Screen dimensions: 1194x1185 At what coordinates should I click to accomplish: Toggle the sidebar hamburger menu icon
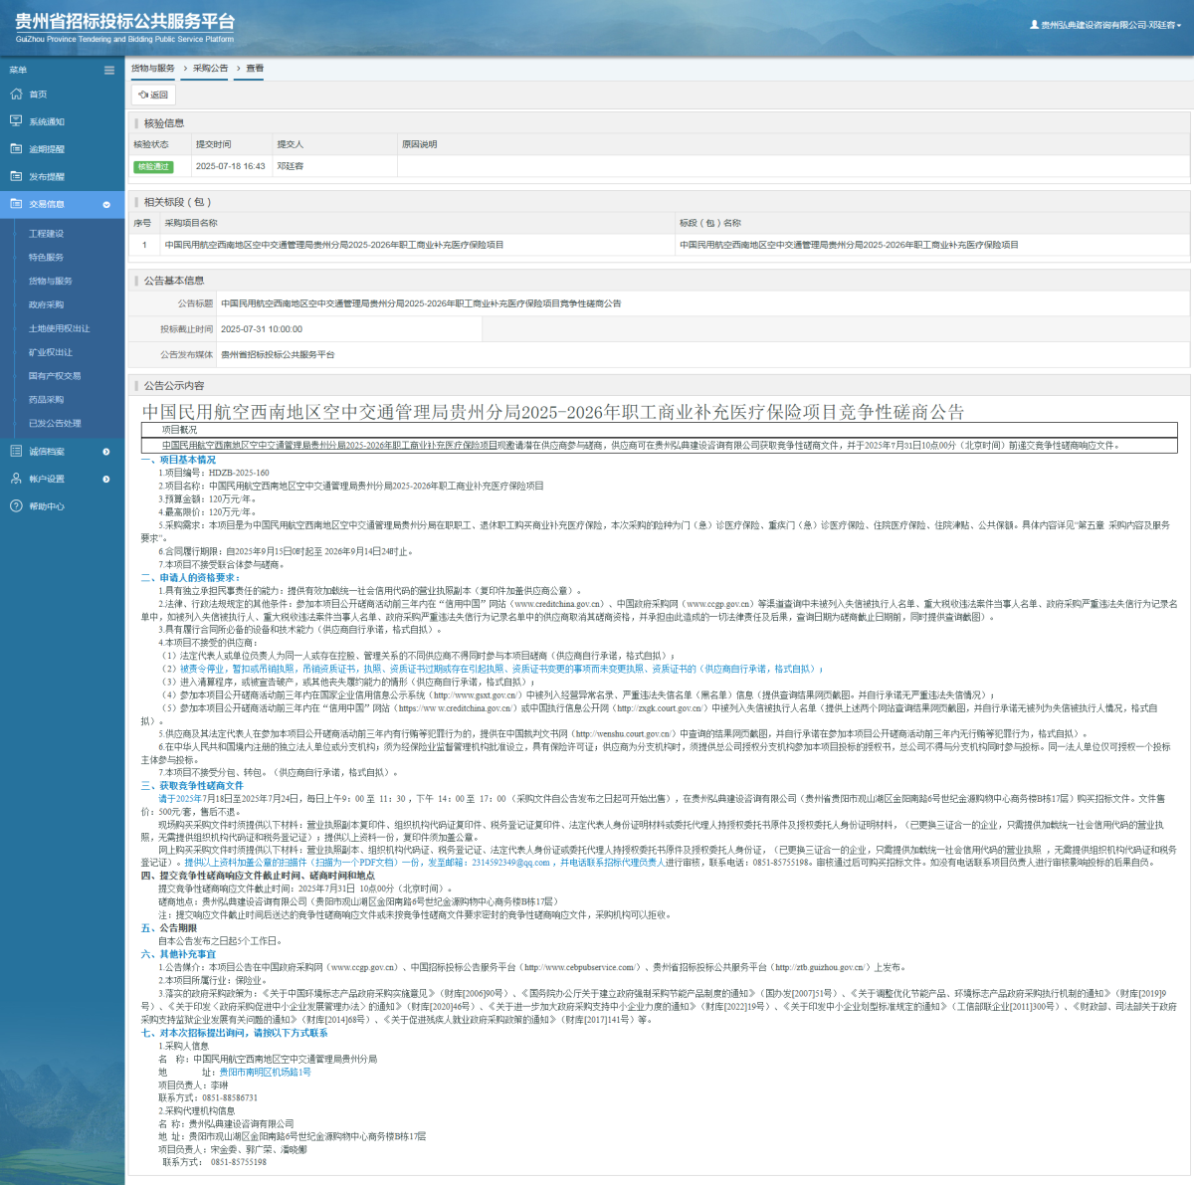point(109,70)
